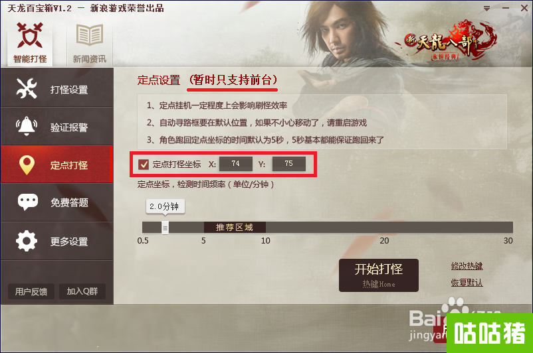Select the 验证报警 sidebar menu item
533x353 pixels.
(x=56, y=126)
